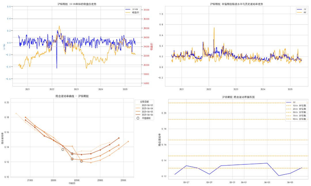Select the '平值期权' circle legend entry
The image size is (311, 186).
[144, 118]
